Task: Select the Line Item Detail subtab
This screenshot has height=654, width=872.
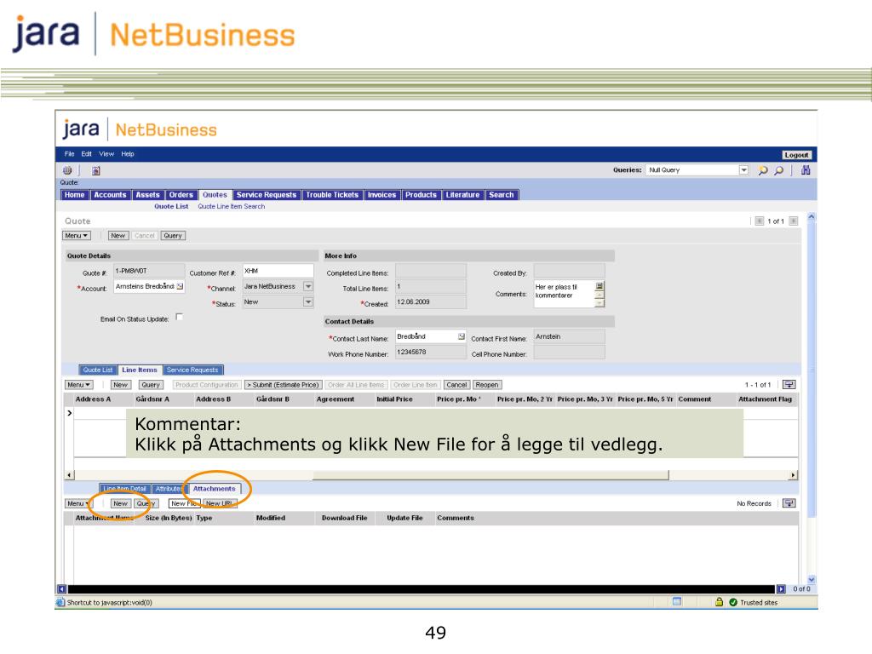Action: click(124, 489)
